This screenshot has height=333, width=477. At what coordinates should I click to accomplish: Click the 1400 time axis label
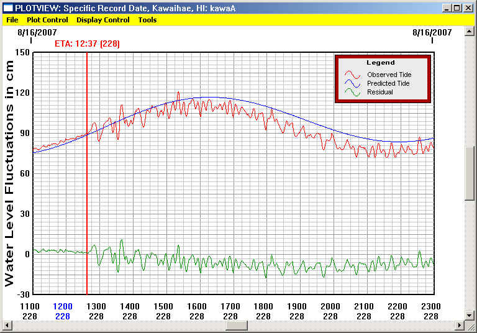130,306
